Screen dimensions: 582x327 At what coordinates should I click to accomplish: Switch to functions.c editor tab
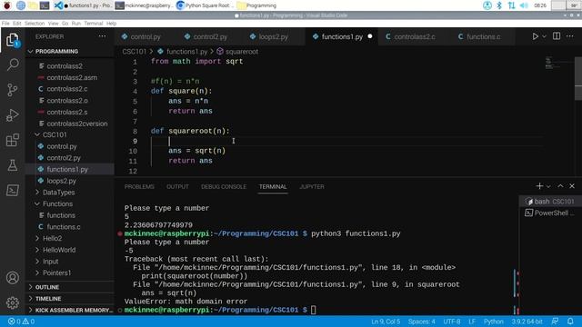point(483,36)
